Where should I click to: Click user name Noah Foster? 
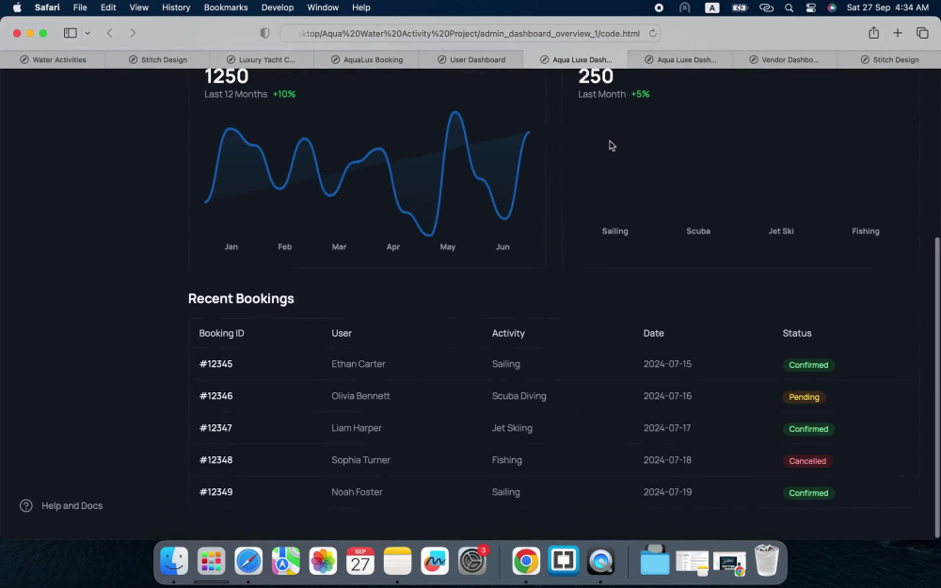point(357,492)
